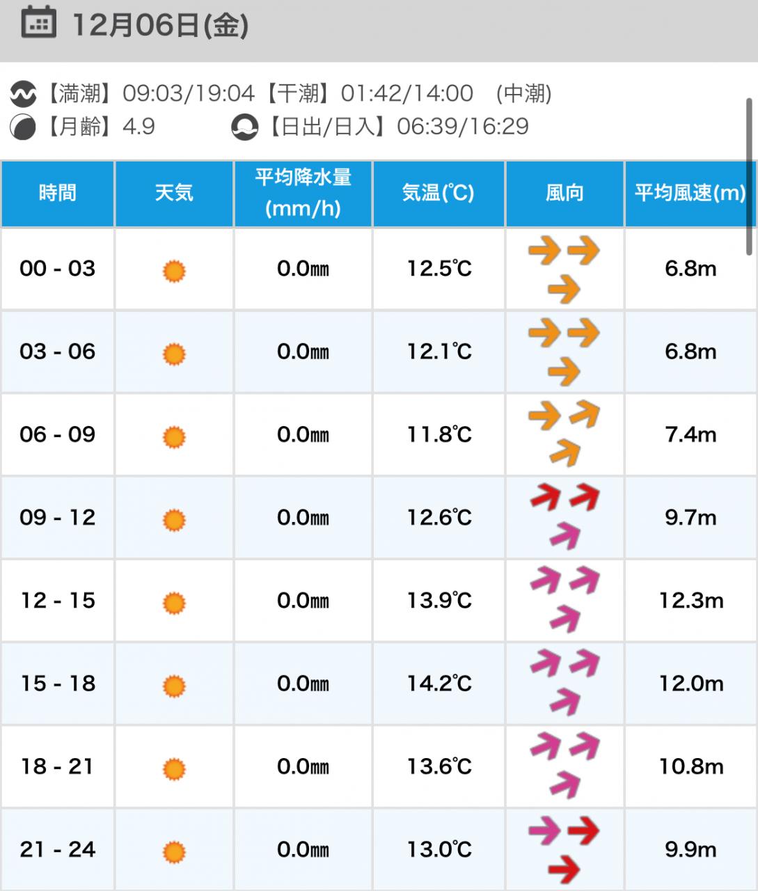Image resolution: width=758 pixels, height=891 pixels.
Task: Click the 12月06日(金) date heading
Action: [x=160, y=26]
